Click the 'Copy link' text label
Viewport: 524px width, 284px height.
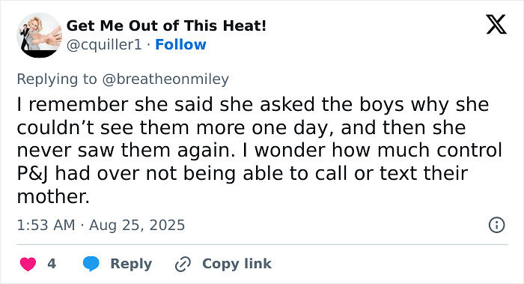[237, 264]
